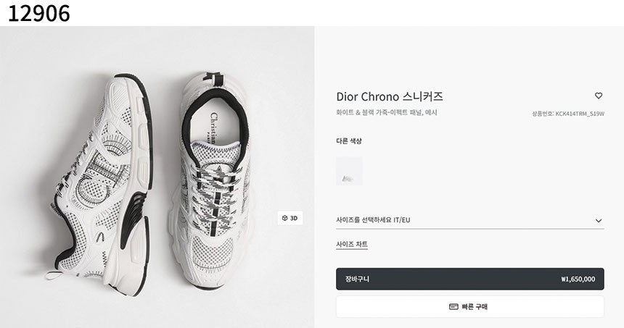Image resolution: width=624 pixels, height=328 pixels.
Task: Open the 사이즈 차트 size chart link
Action: pyautogui.click(x=352, y=245)
